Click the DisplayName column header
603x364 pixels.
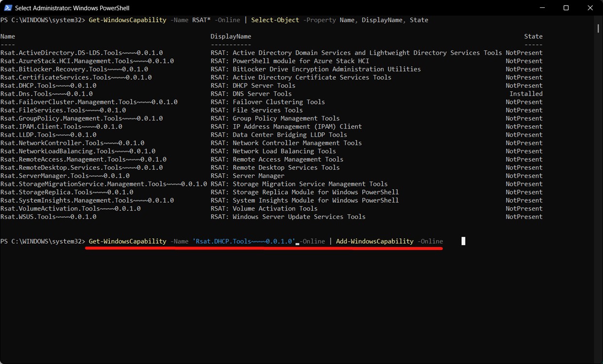pos(230,36)
